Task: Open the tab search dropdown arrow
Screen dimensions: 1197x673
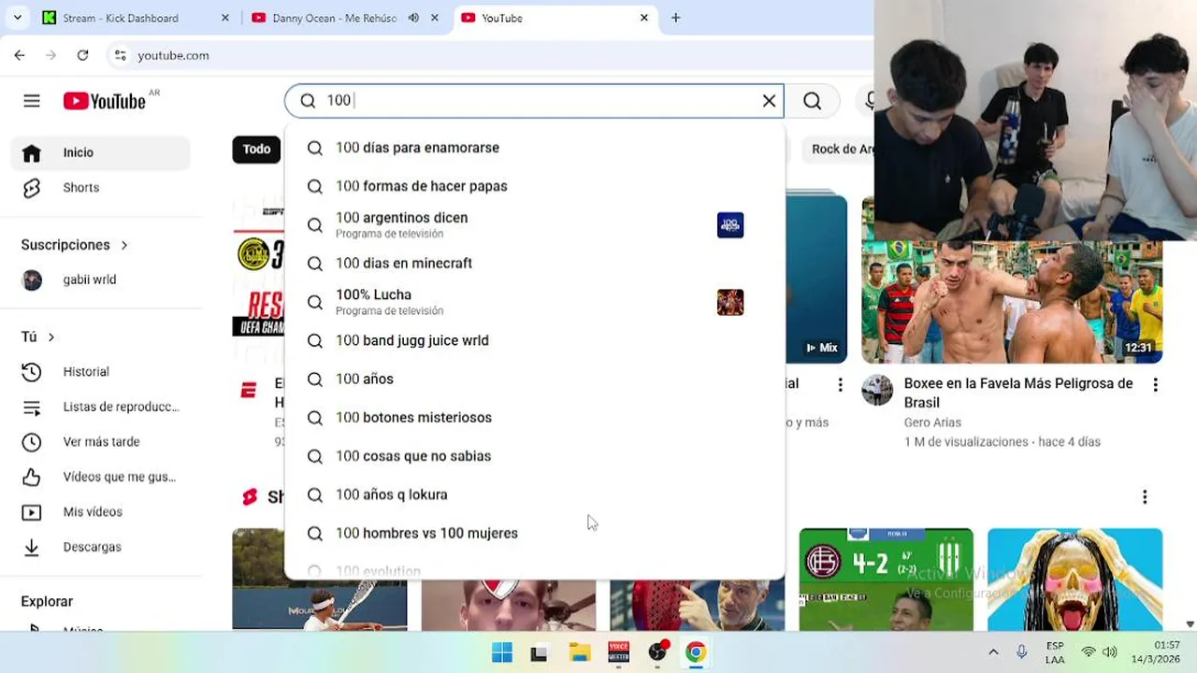Action: (x=16, y=18)
